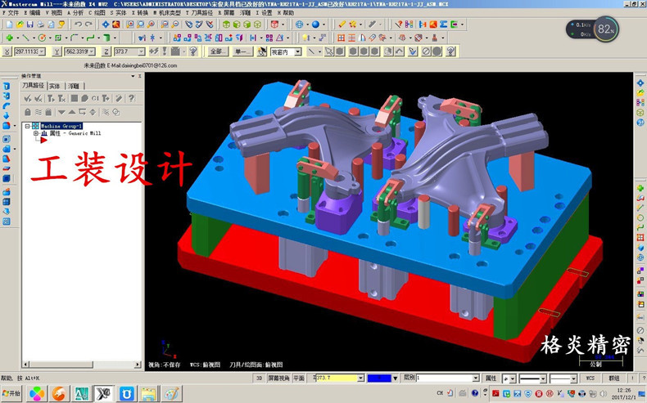The height and width of the screenshot is (403, 647).
Task: Click the red toolpath insert arrow
Action: 43,141
